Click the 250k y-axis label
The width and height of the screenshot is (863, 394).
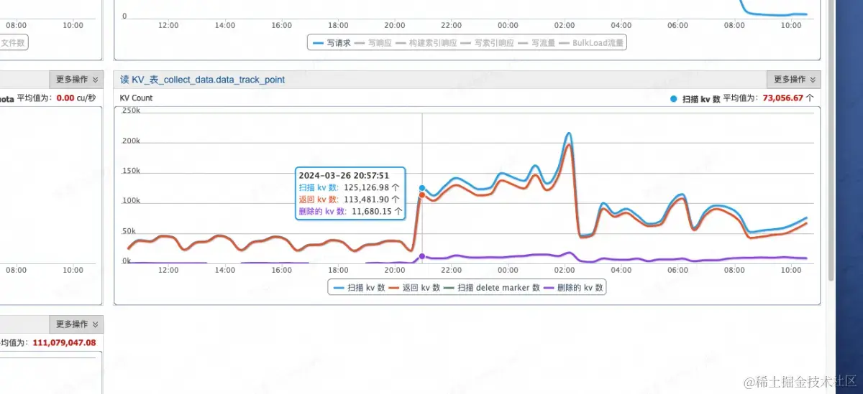131,111
